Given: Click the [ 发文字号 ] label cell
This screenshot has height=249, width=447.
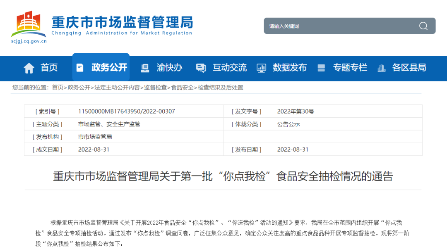Looking at the screenshot, I should tap(247, 111).
